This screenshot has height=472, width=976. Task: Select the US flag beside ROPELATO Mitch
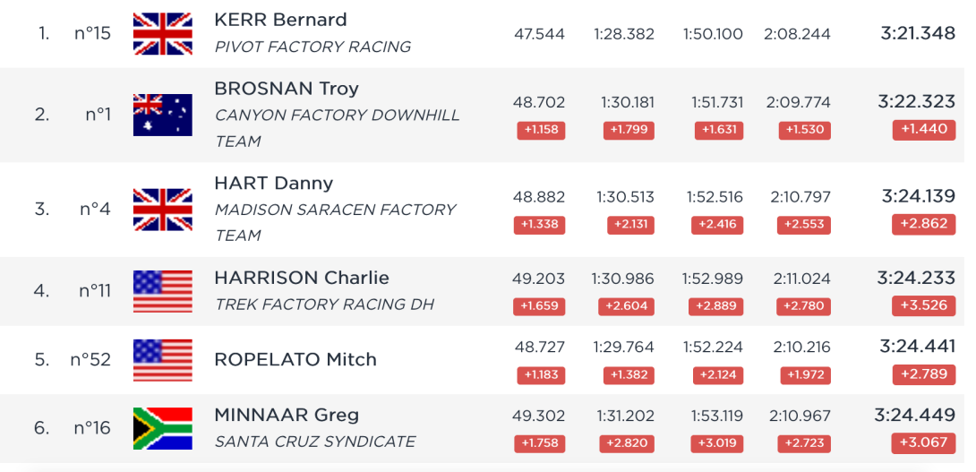(x=162, y=360)
